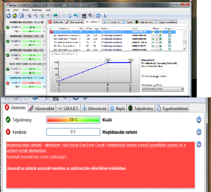211x192 pixels.
Task: Click the computer monitor toolbar icon
Action: tap(84, 16)
